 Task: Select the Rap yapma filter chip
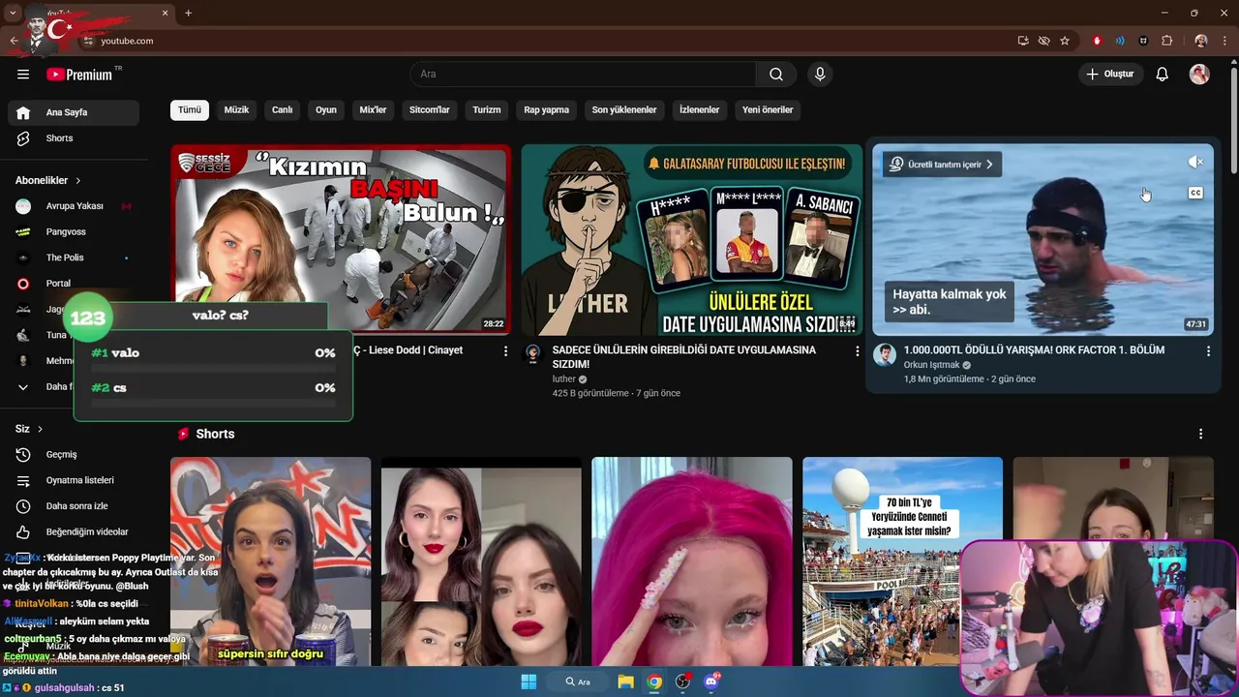pyautogui.click(x=547, y=110)
